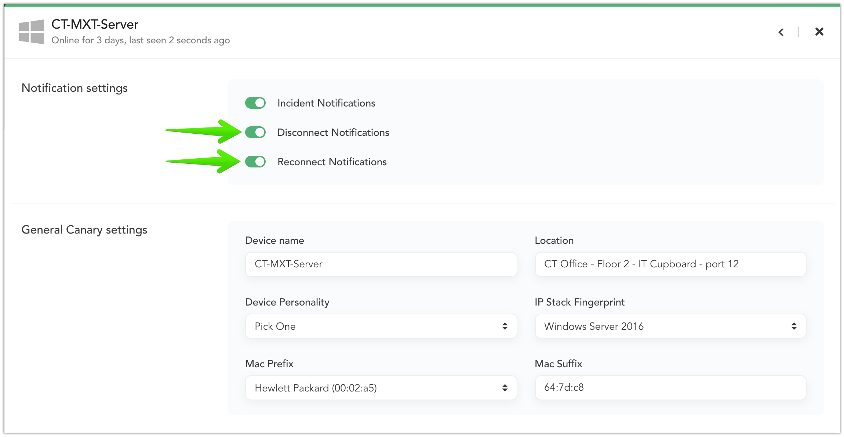Image resolution: width=844 pixels, height=437 pixels.
Task: Toggle Incident Notifications switch off
Action: point(255,102)
